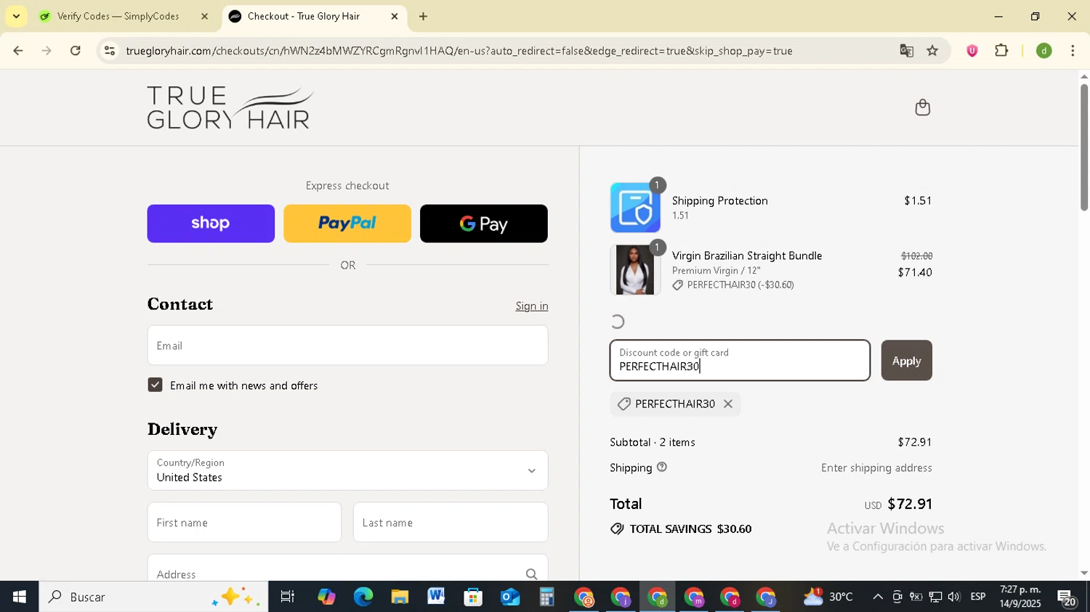Click the Shipping Protection product thumbnail
1090x612 pixels.
635,208
